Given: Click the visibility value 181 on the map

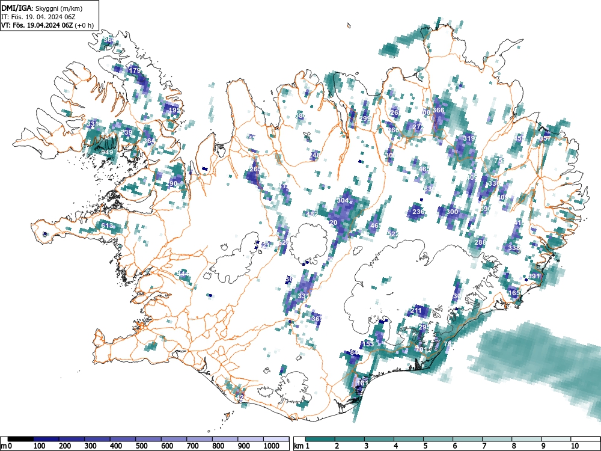Looking at the screenshot, I should (362, 383).
